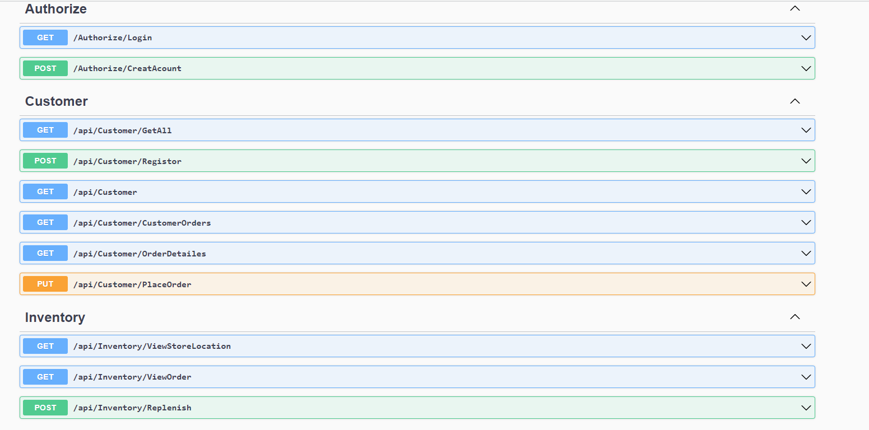The image size is (869, 430).
Task: Open the Inventory section heading
Action: point(55,317)
